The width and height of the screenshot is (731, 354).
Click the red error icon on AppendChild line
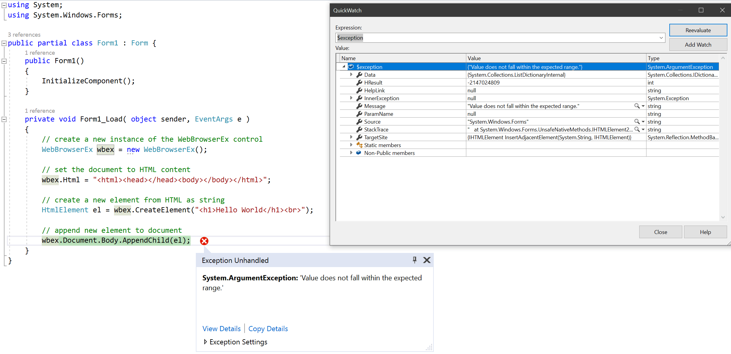[204, 241]
